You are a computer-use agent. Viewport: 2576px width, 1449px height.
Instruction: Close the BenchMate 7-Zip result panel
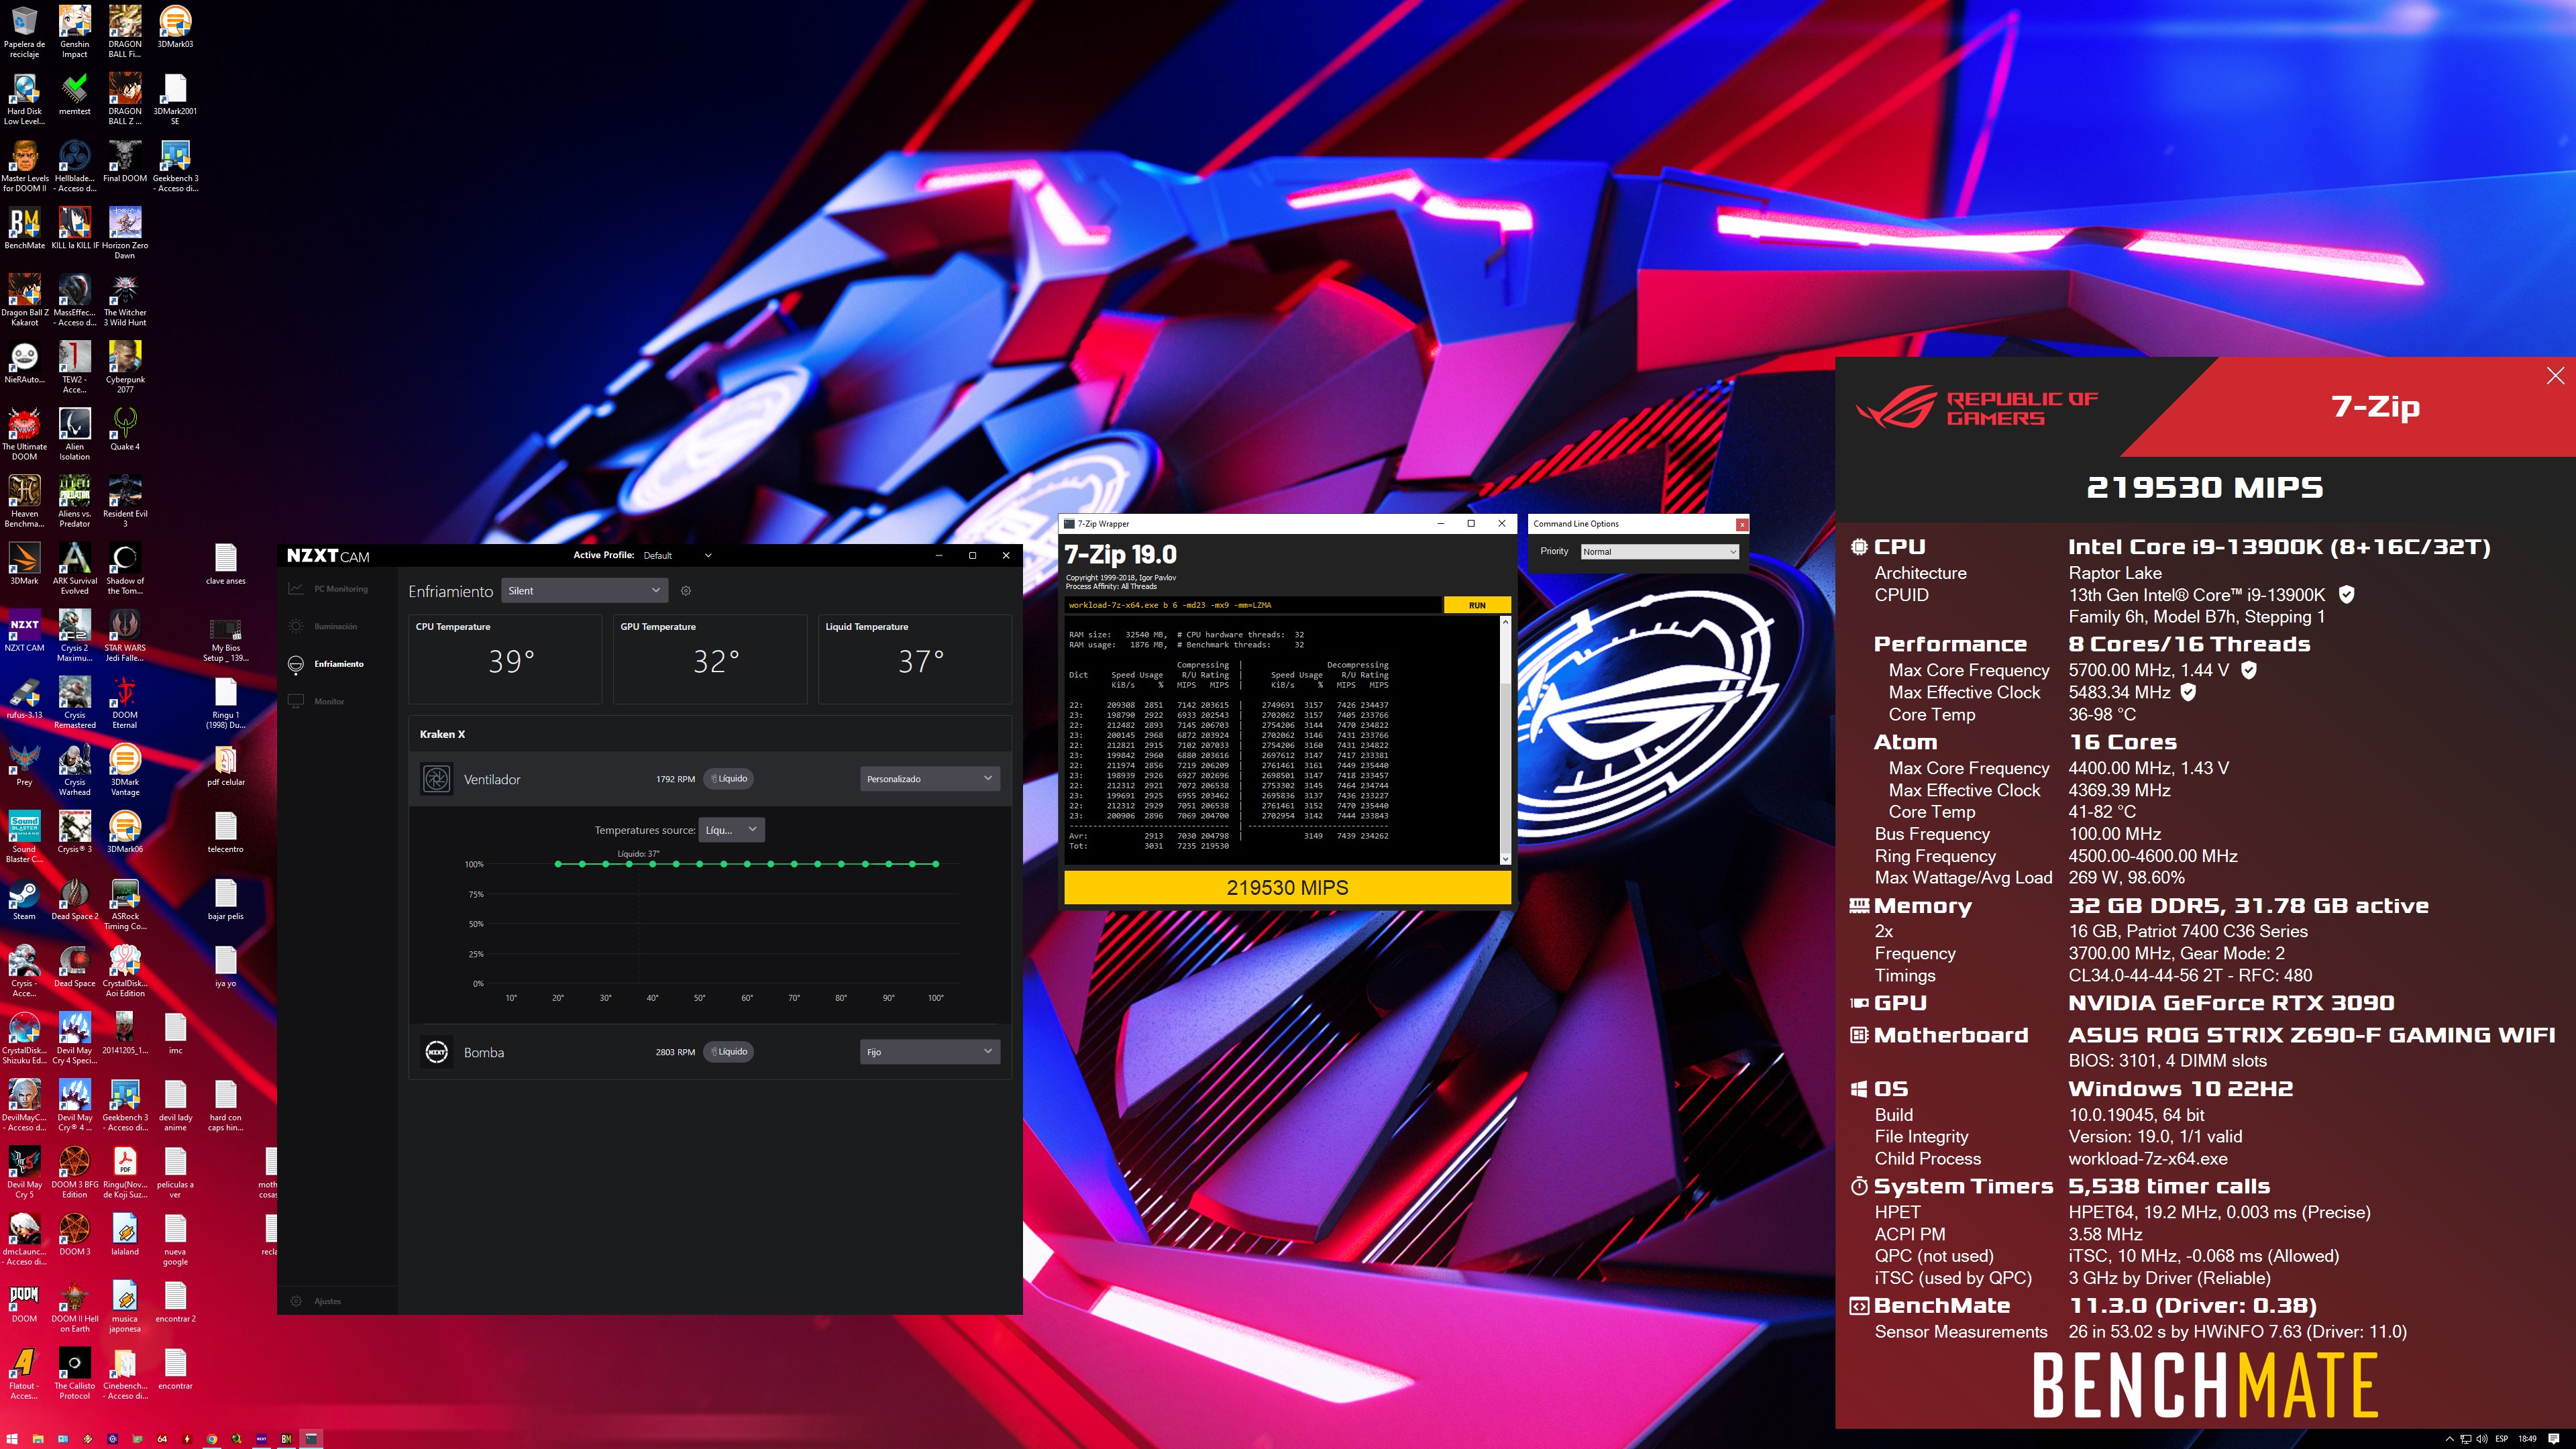[x=2555, y=376]
